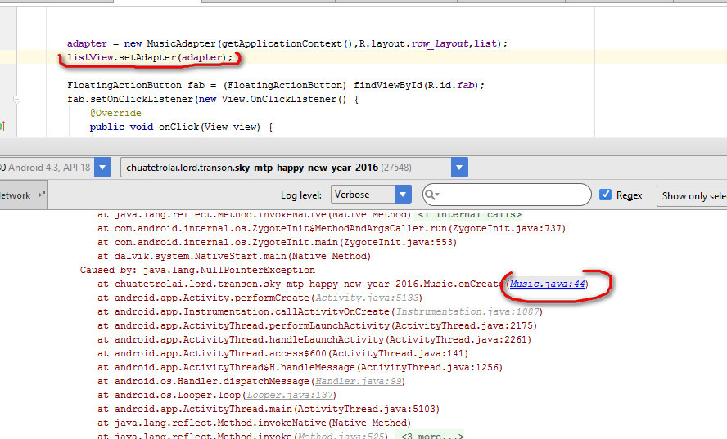Click the override gutter icon beside onClick
727x439 pixels.
pyautogui.click(x=2, y=127)
